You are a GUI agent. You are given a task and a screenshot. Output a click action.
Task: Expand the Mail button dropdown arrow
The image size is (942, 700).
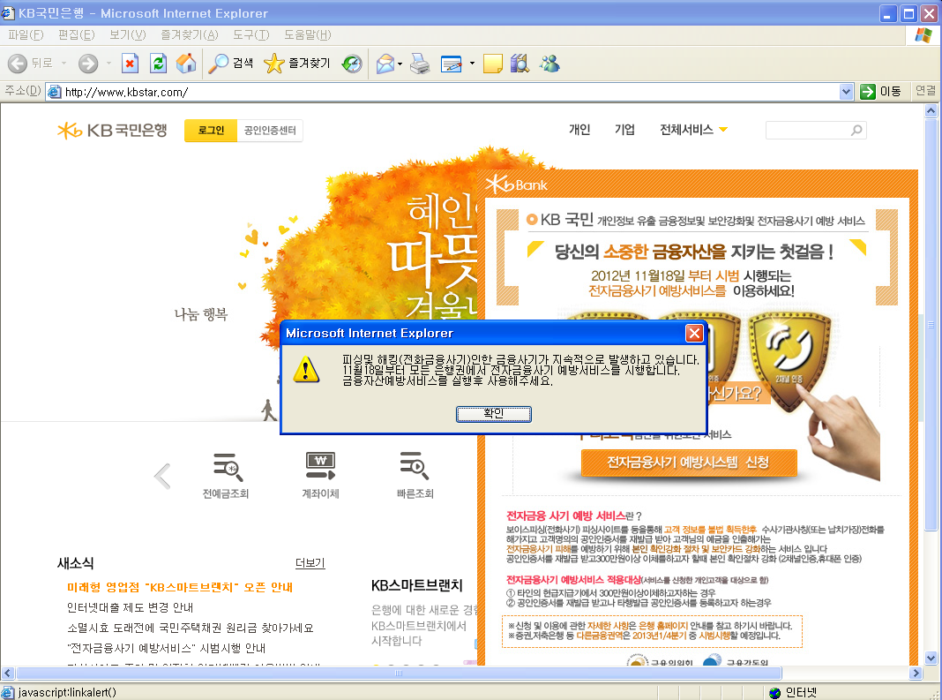(x=400, y=64)
